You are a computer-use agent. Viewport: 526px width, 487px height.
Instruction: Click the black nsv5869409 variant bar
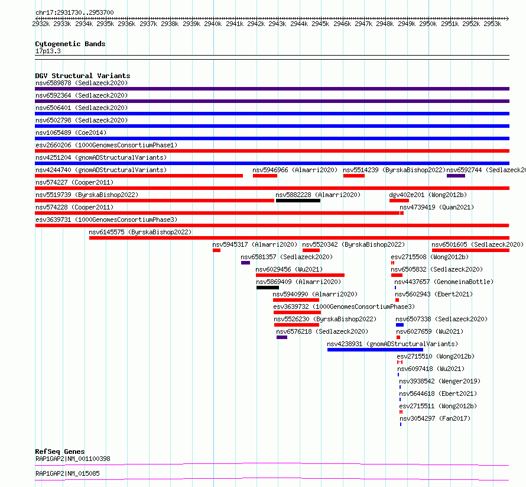coord(268,288)
